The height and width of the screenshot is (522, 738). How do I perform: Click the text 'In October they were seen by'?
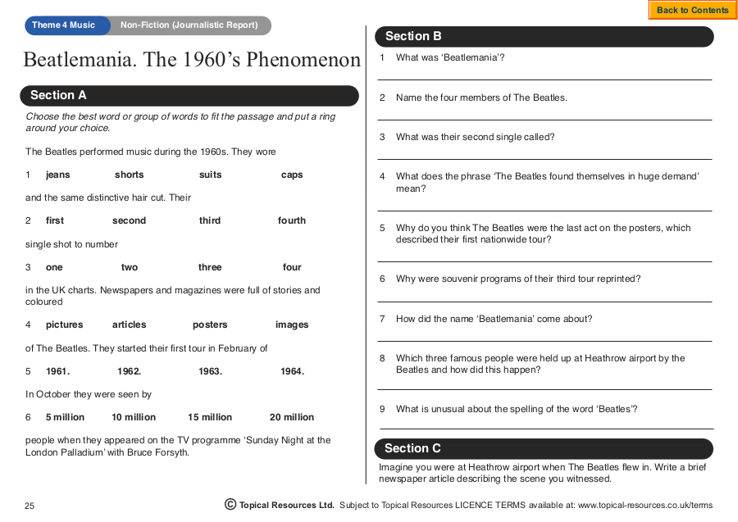[x=89, y=394]
